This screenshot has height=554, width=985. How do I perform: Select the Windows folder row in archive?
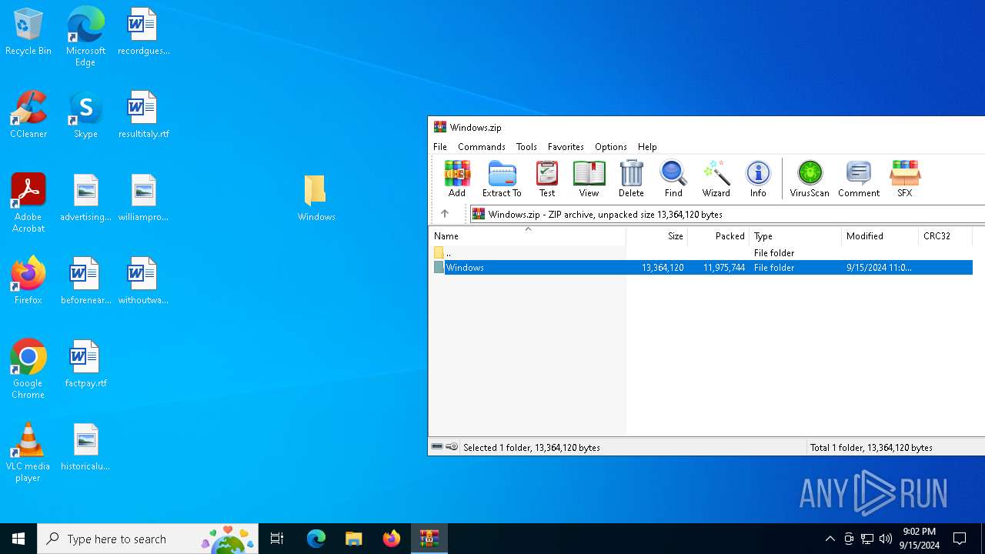click(x=702, y=267)
